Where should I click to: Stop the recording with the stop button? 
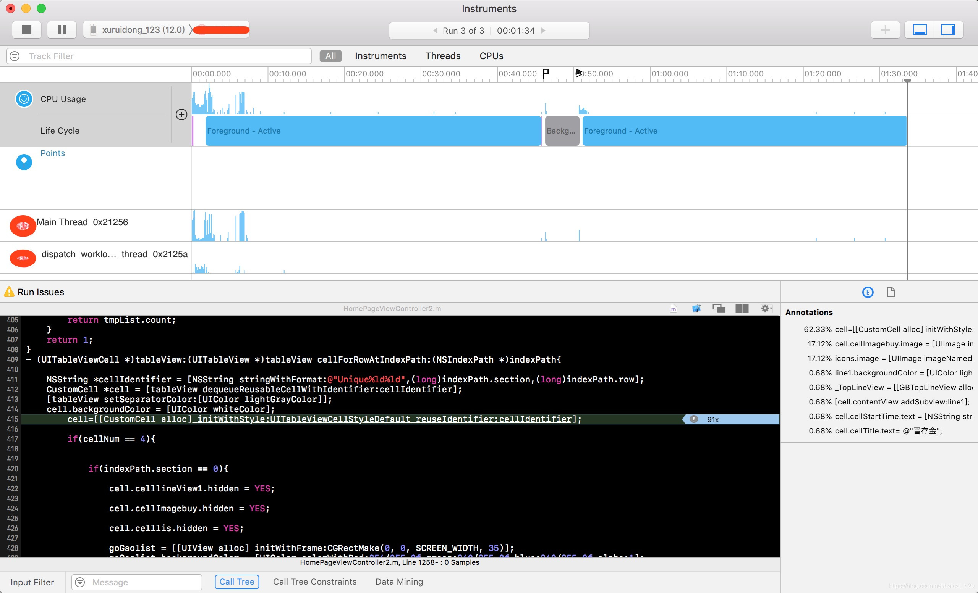click(27, 30)
